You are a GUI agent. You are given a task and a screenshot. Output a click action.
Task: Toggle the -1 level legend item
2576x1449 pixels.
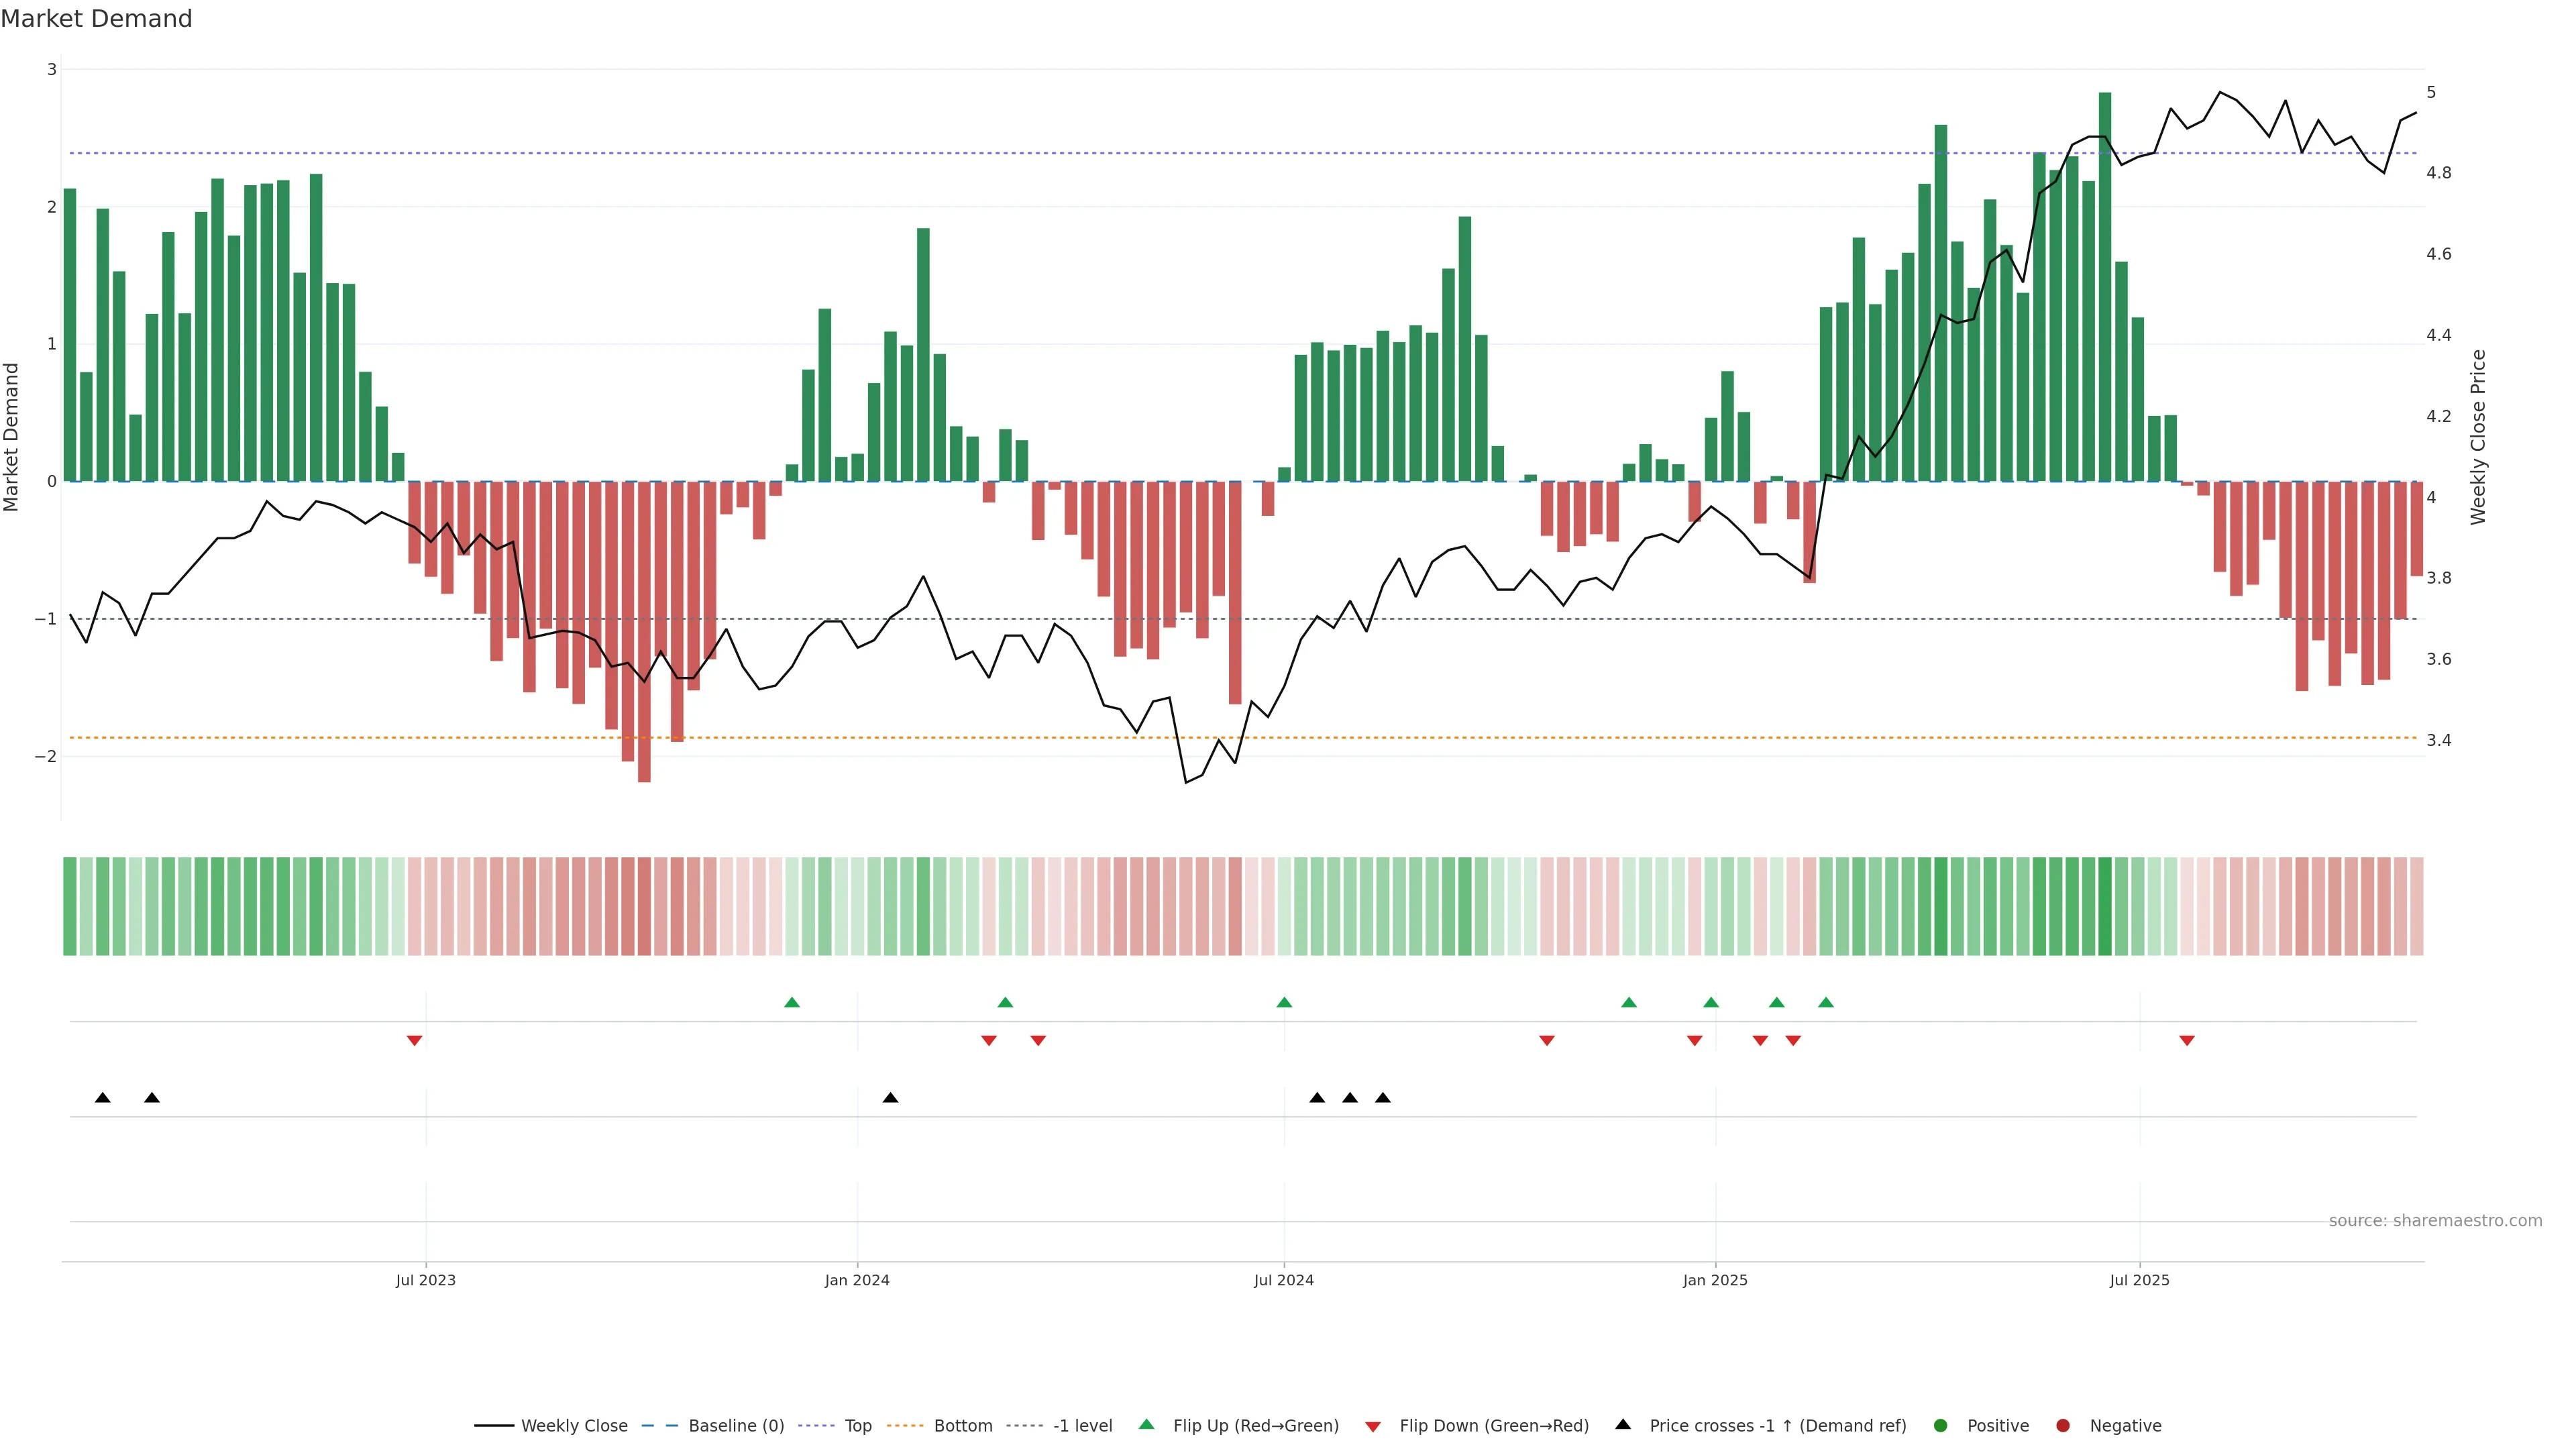[1082, 1425]
